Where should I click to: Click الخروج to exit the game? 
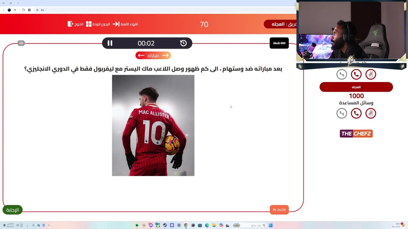point(76,24)
